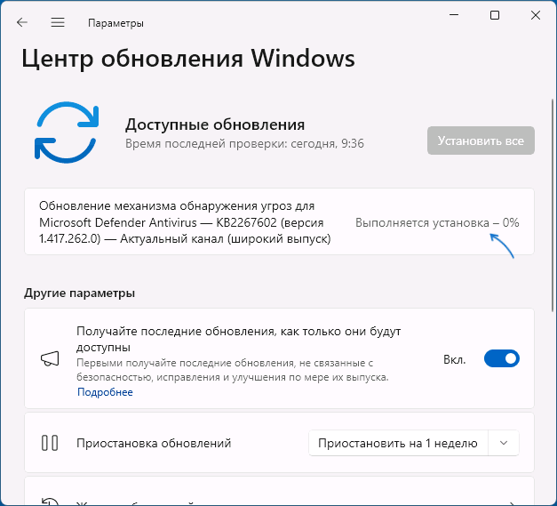Go back using the back arrow
The height and width of the screenshot is (506, 557).
(22, 22)
